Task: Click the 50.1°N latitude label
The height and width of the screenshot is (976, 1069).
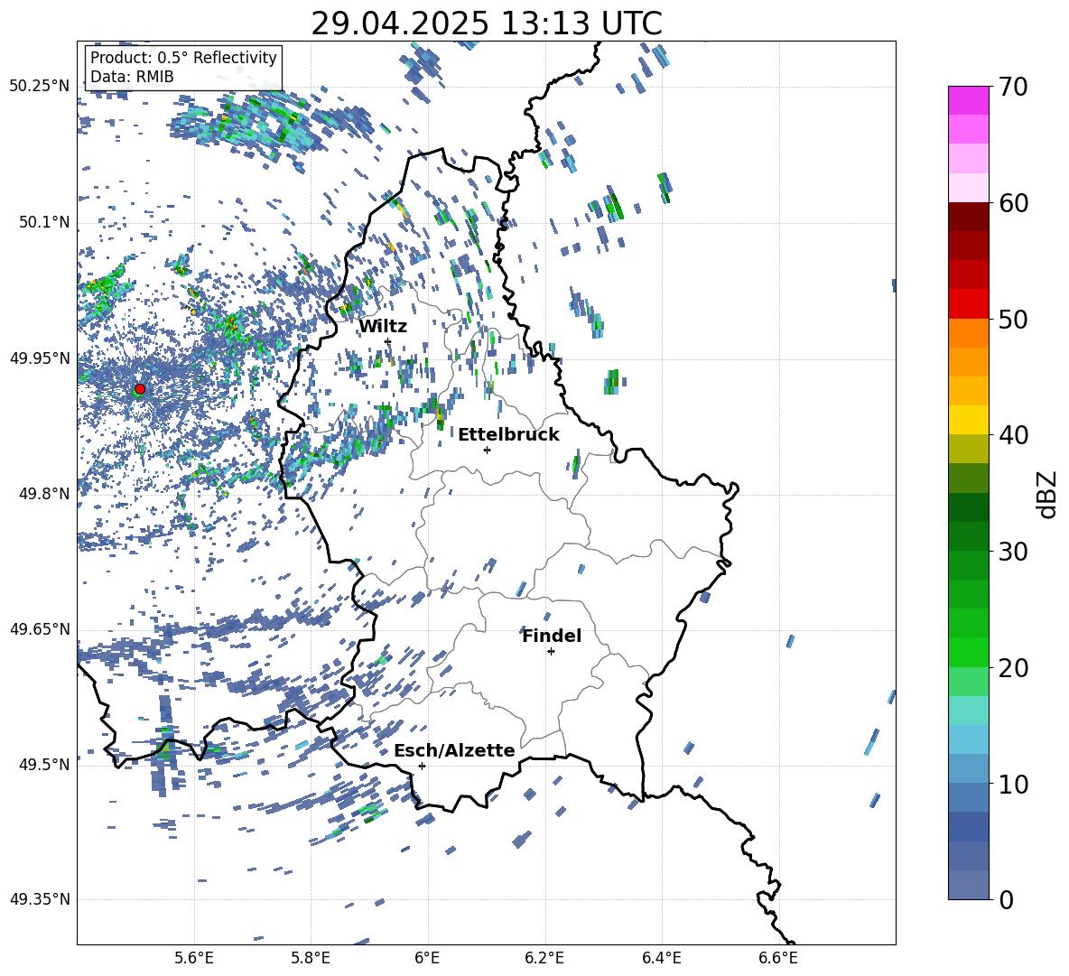Action: (45, 223)
